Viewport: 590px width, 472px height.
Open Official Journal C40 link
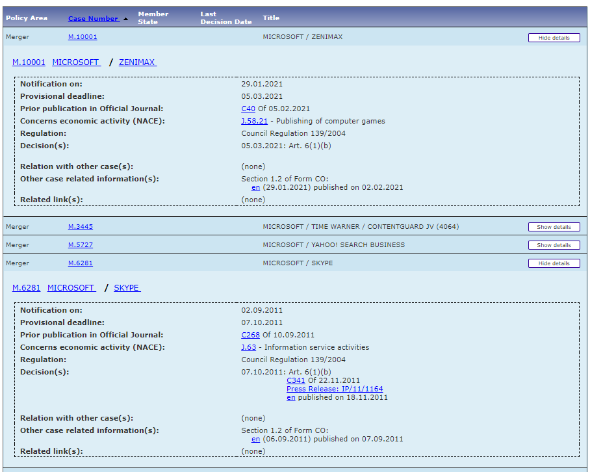click(x=248, y=109)
